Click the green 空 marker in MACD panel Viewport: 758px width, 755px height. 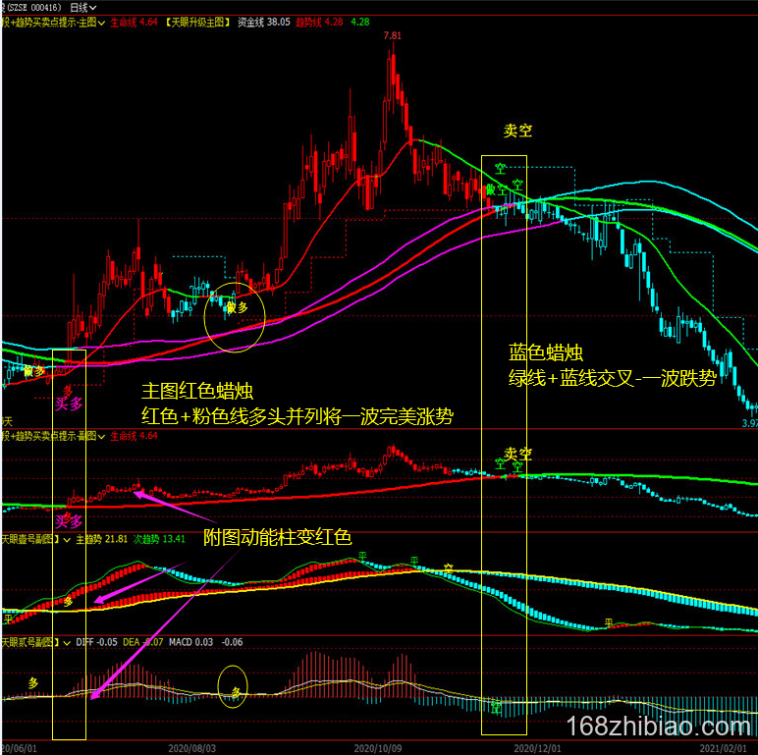click(497, 706)
